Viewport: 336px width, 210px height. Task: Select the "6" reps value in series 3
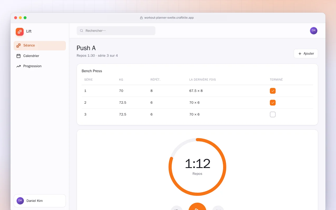(151, 114)
